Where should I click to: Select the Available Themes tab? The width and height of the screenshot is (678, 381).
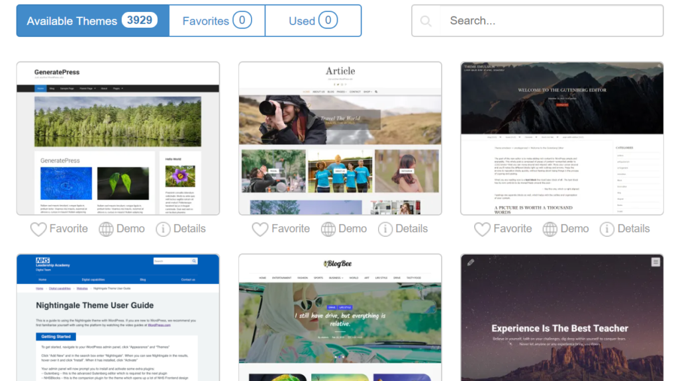pos(93,21)
